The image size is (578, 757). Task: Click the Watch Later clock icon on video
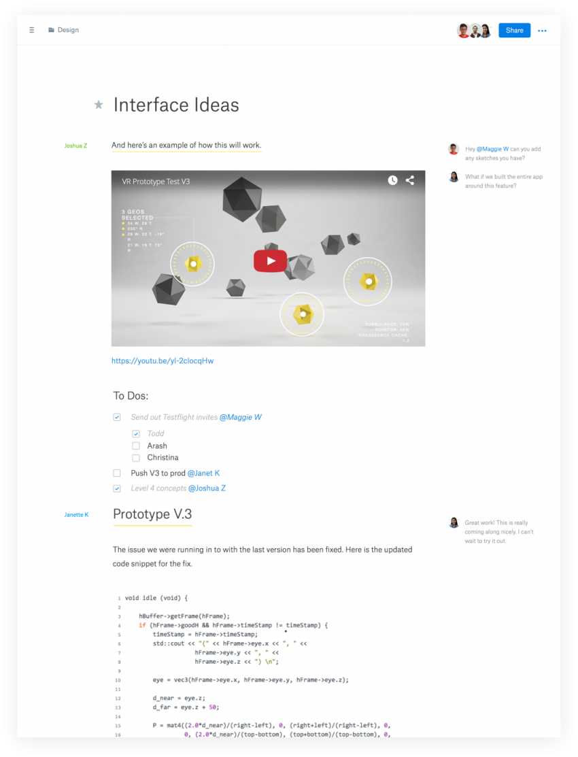pyautogui.click(x=392, y=180)
